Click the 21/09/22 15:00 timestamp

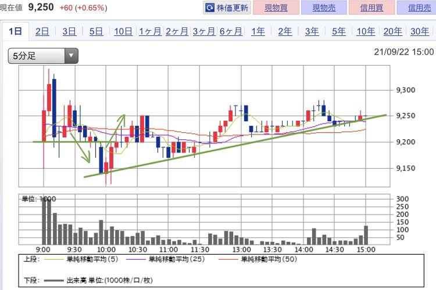pos(404,52)
